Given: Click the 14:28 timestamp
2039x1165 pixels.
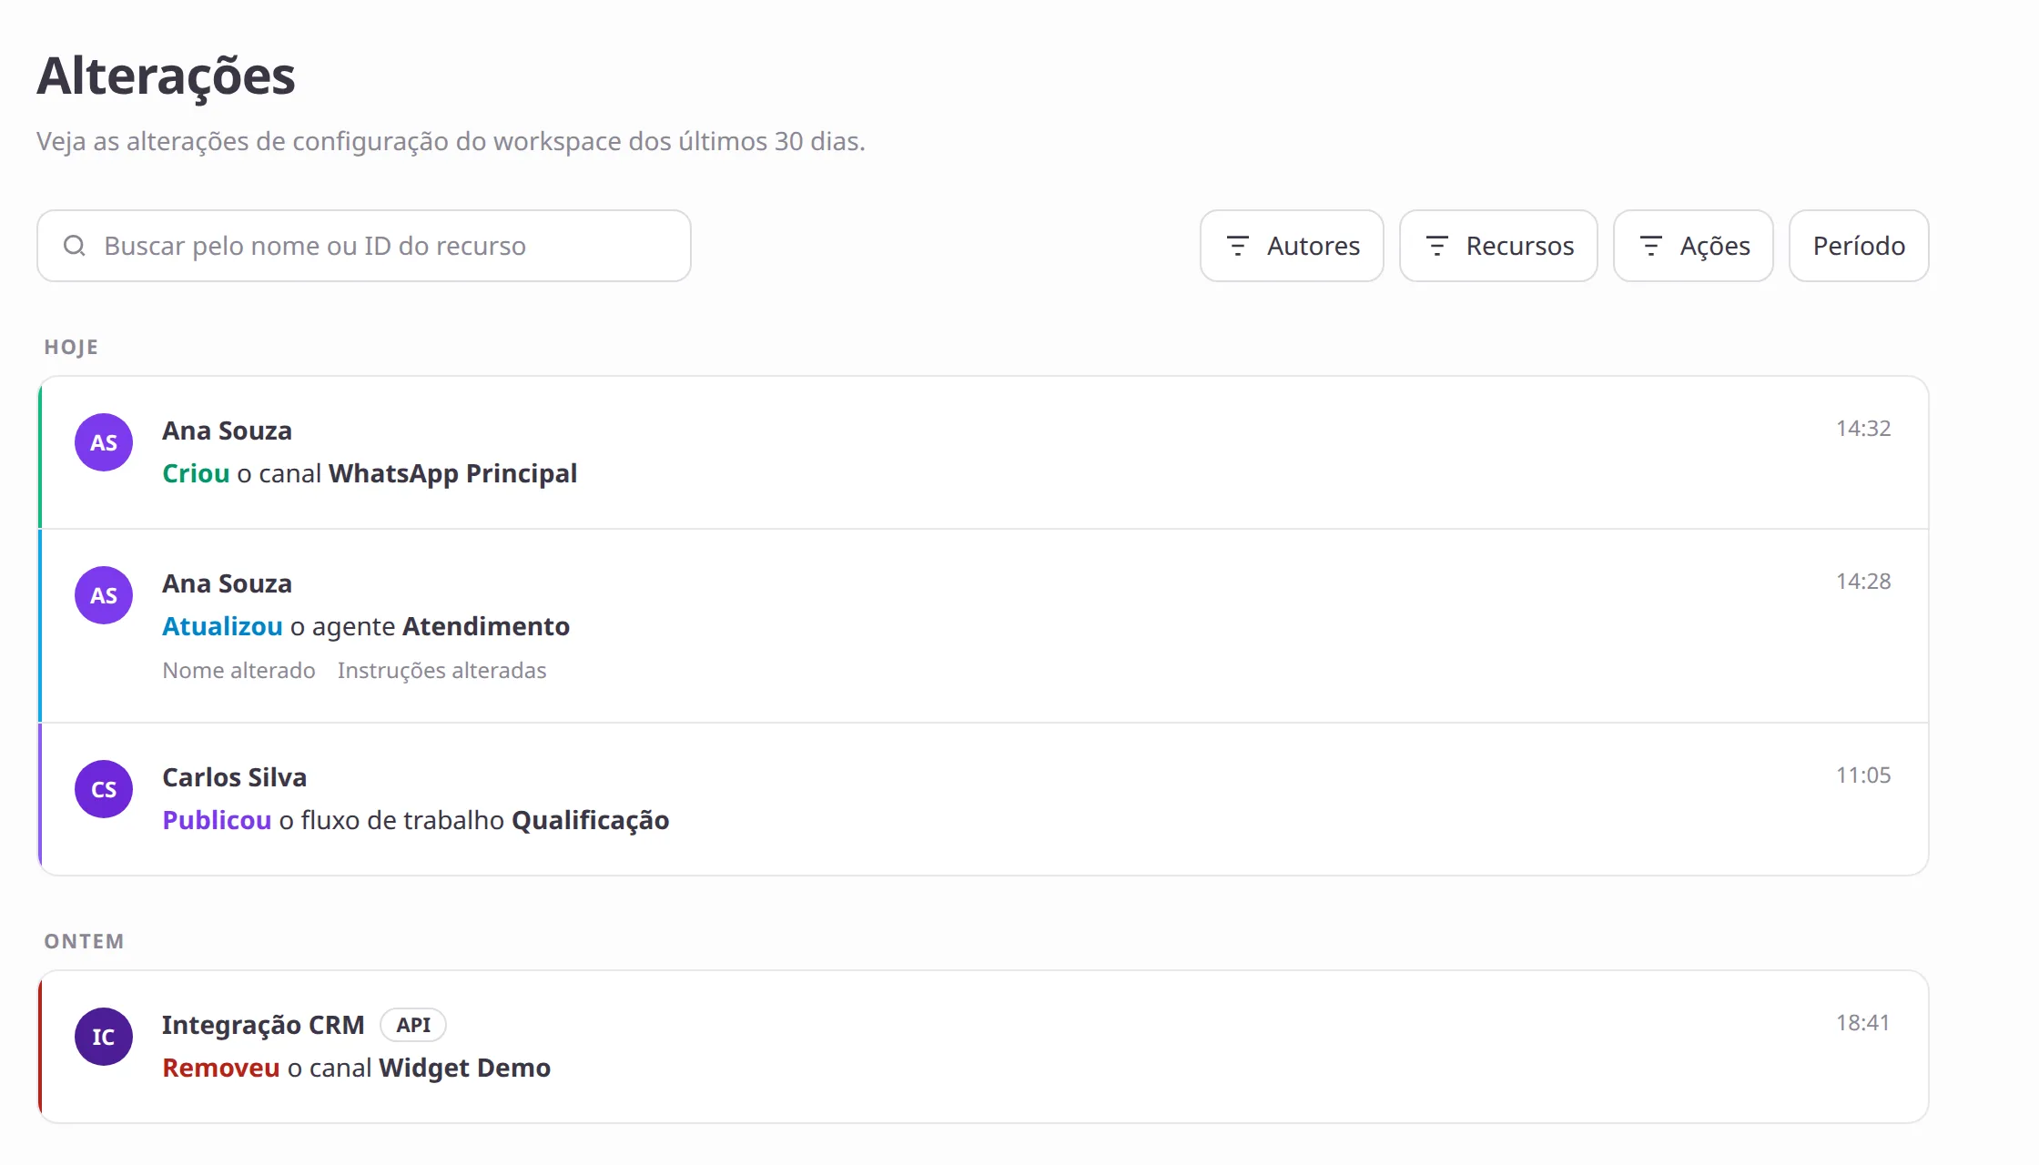Looking at the screenshot, I should pos(1863,582).
